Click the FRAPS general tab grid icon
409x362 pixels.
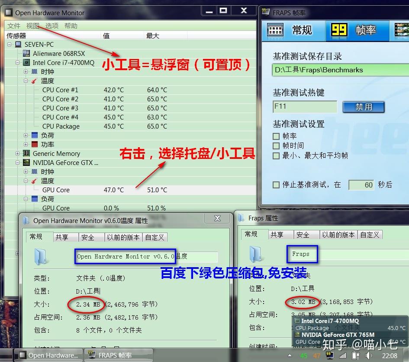point(275,30)
